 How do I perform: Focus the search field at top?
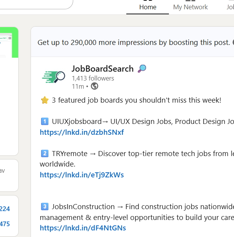(x=36, y=4)
